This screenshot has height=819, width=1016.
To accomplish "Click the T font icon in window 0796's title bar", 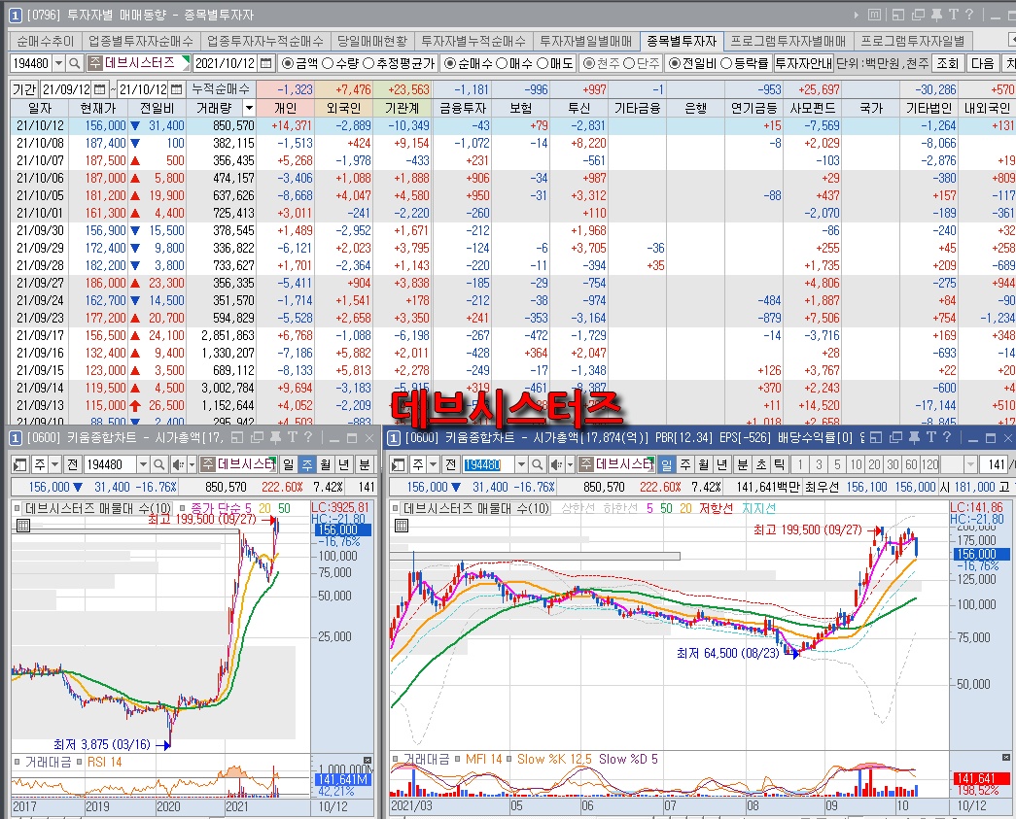I will tap(953, 15).
